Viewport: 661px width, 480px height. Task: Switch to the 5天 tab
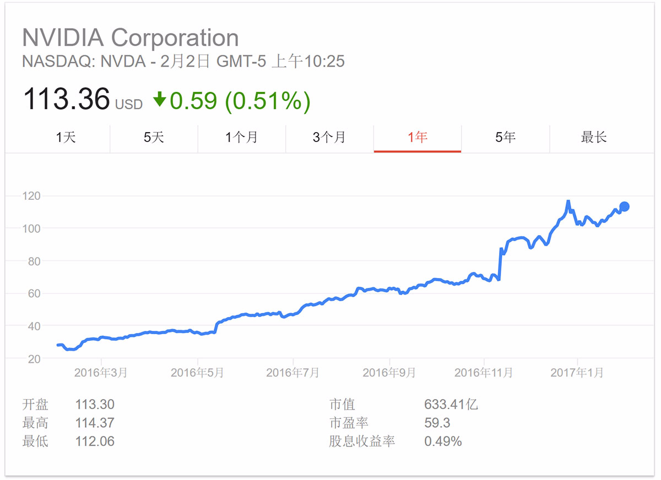point(154,137)
